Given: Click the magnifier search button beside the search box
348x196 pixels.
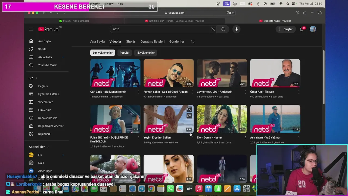Looking at the screenshot, I should click(223, 29).
